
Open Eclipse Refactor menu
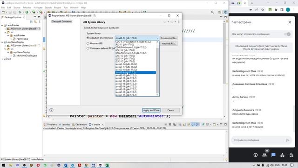click(27, 7)
